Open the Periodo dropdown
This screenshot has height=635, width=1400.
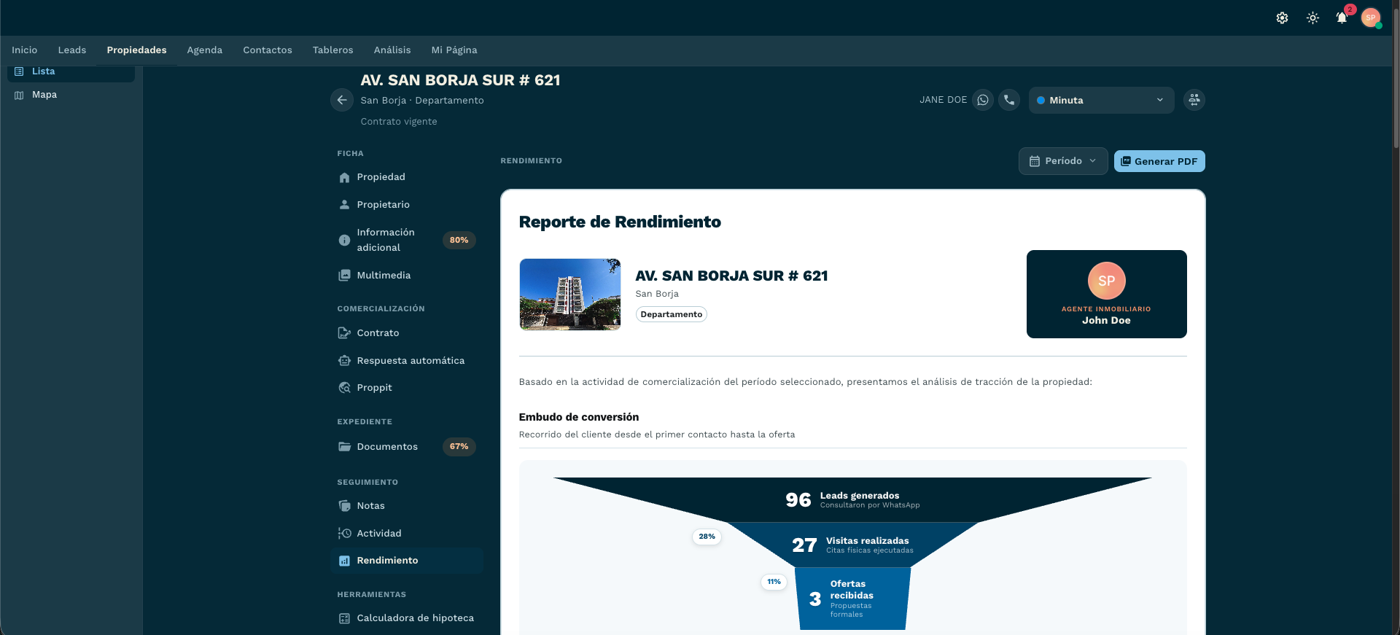coord(1063,161)
